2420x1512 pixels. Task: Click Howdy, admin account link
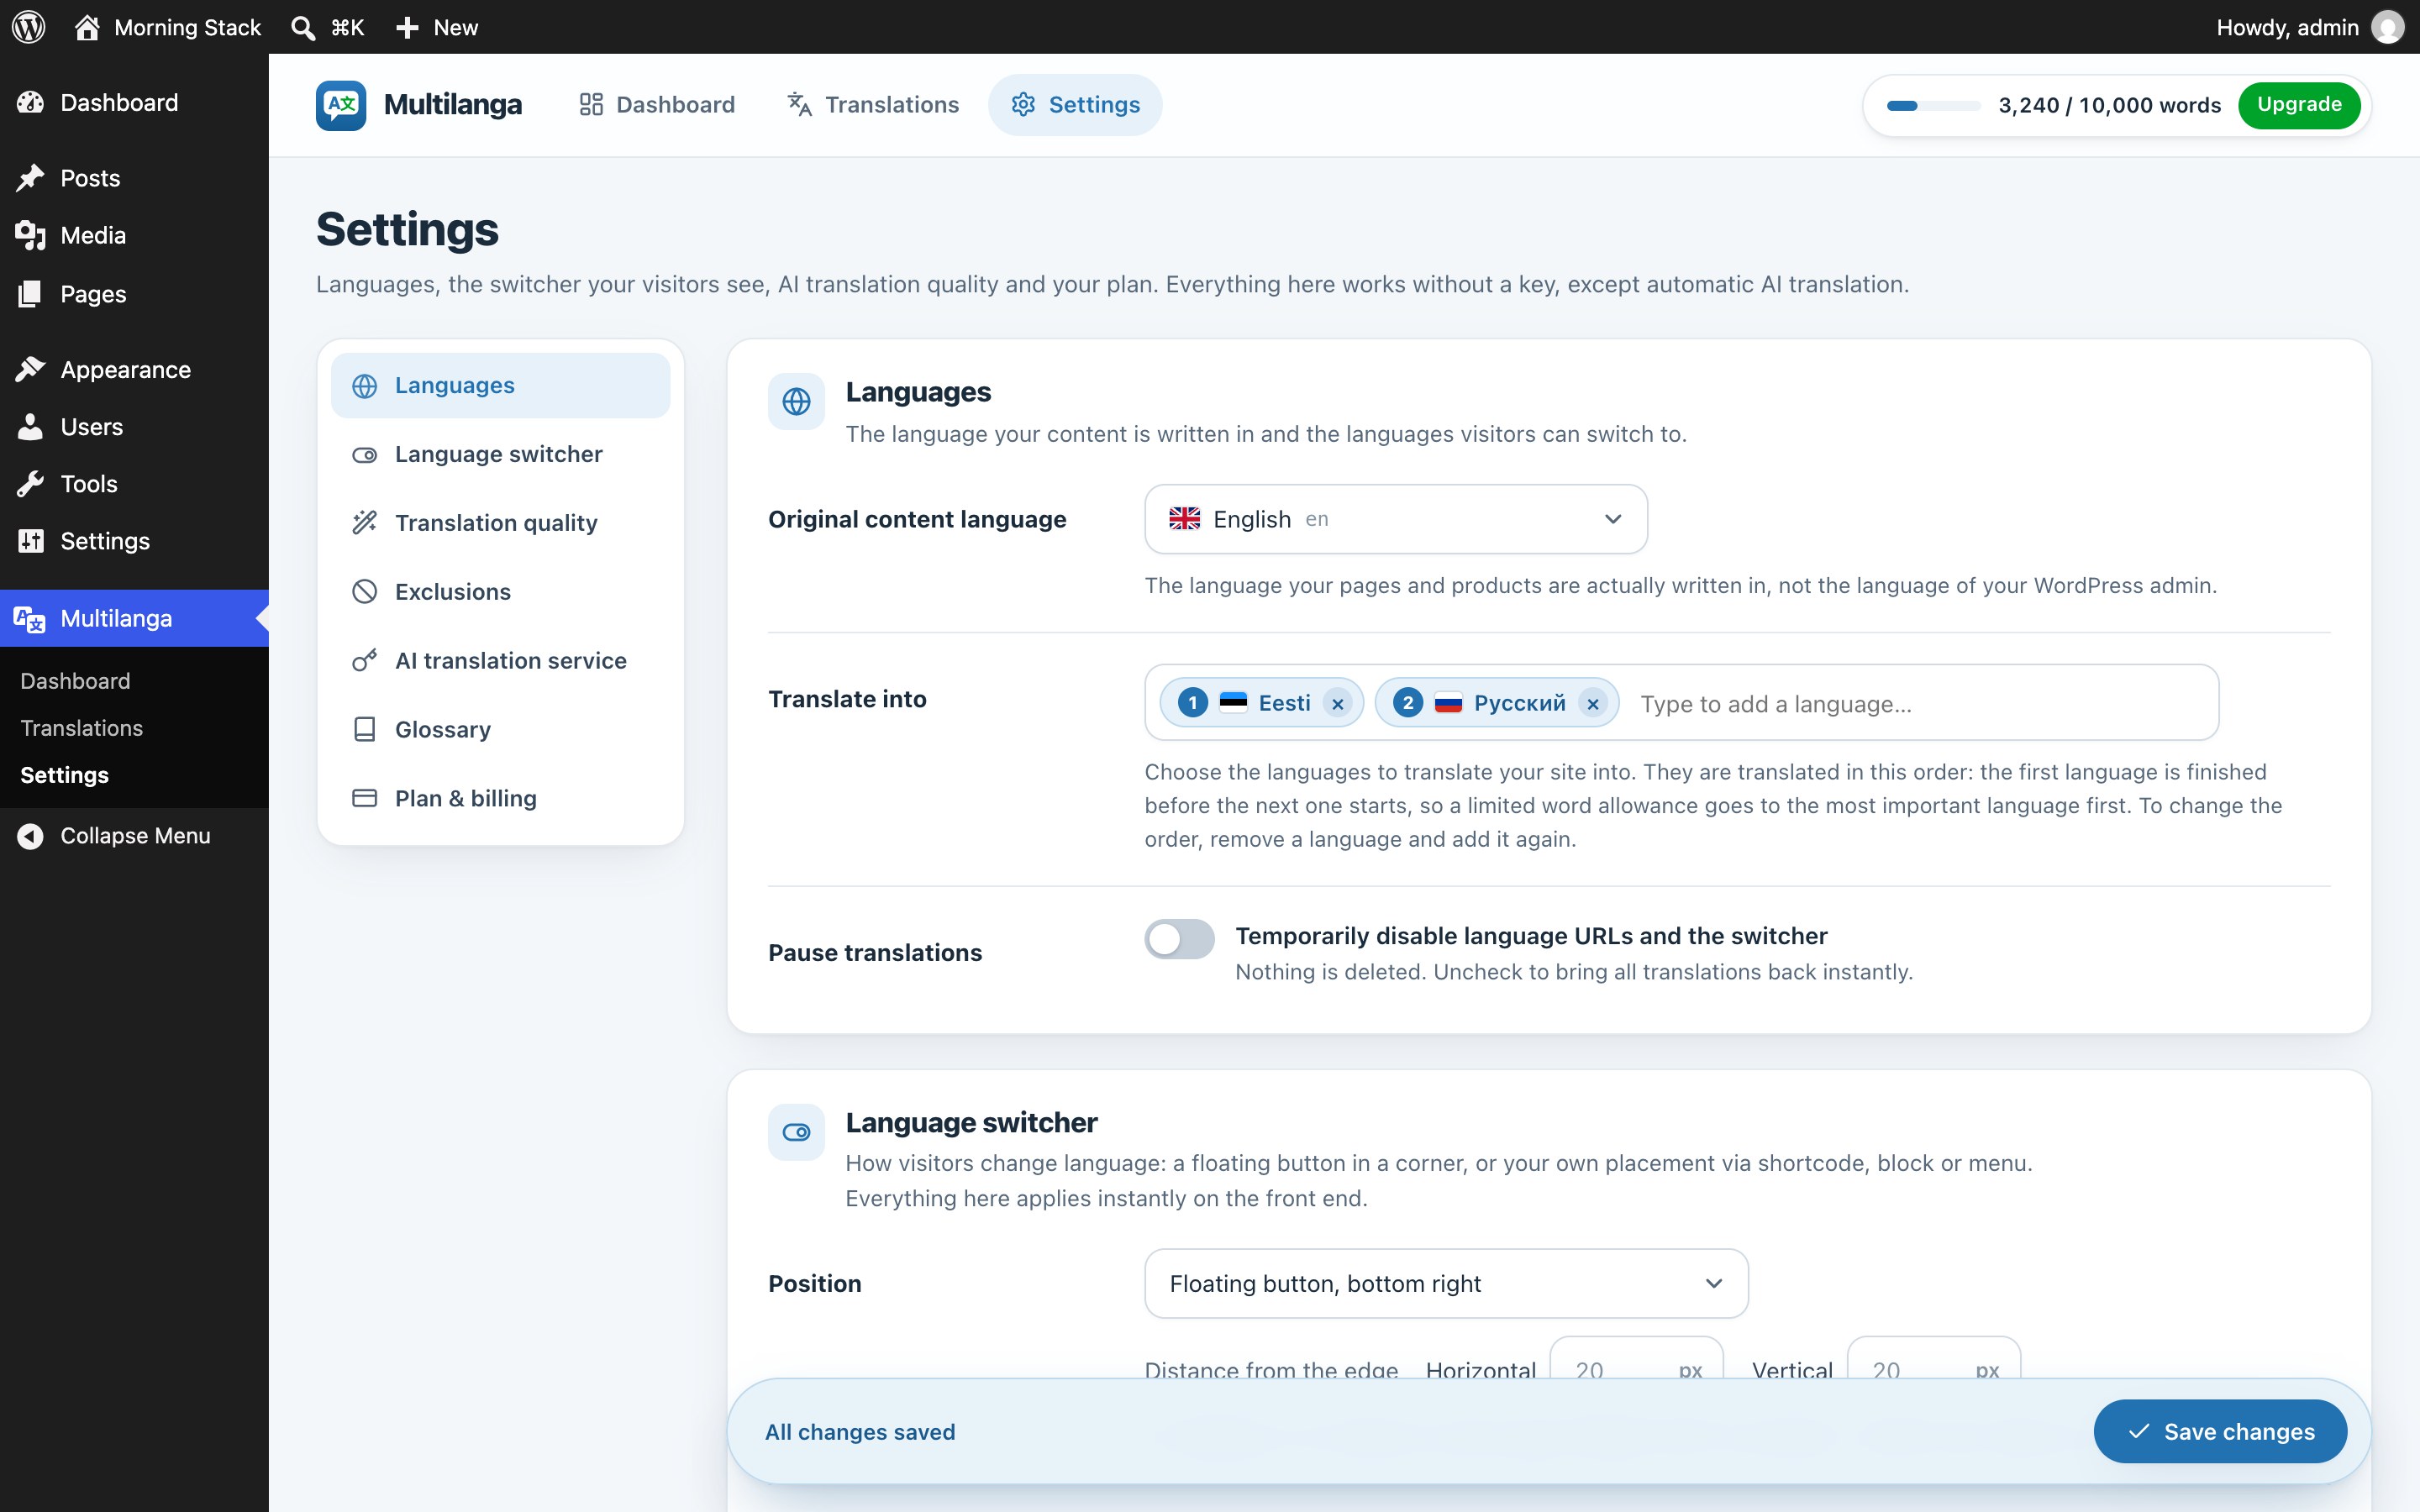click(x=2310, y=27)
